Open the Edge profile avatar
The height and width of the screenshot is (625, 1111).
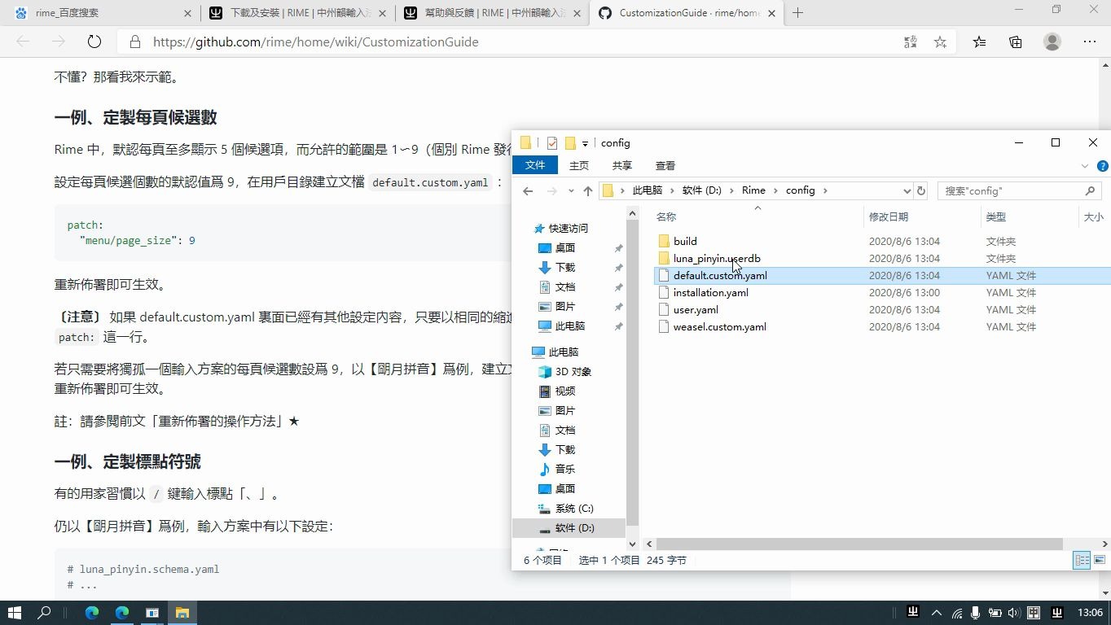point(1052,42)
